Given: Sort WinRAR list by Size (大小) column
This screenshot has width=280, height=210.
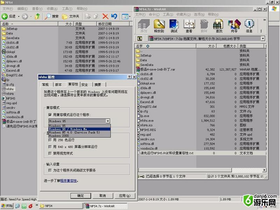Looking at the screenshot, I should pos(206,46).
